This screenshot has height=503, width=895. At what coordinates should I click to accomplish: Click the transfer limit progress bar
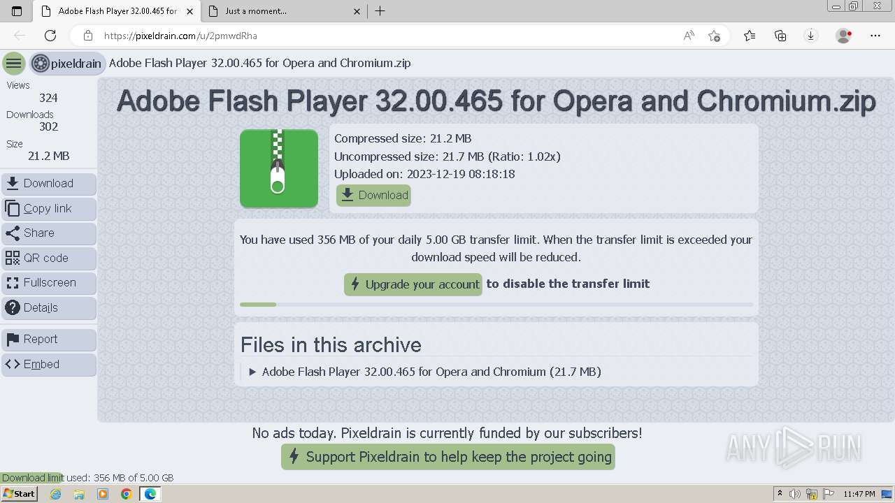pos(496,305)
